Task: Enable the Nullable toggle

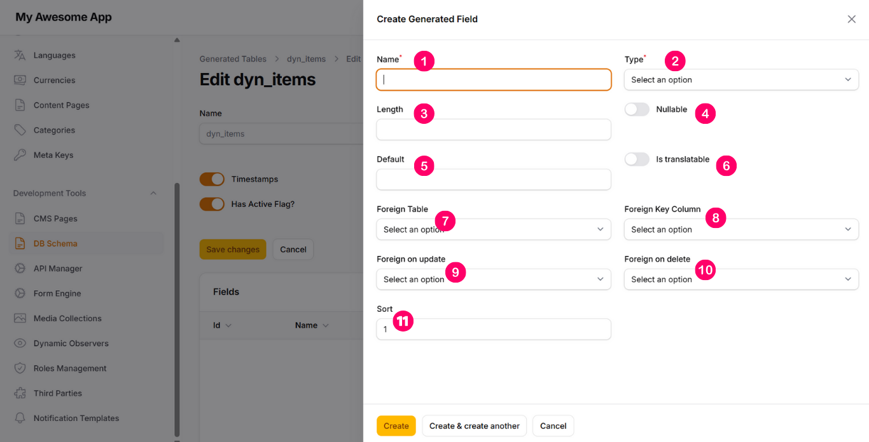Action: (x=637, y=109)
